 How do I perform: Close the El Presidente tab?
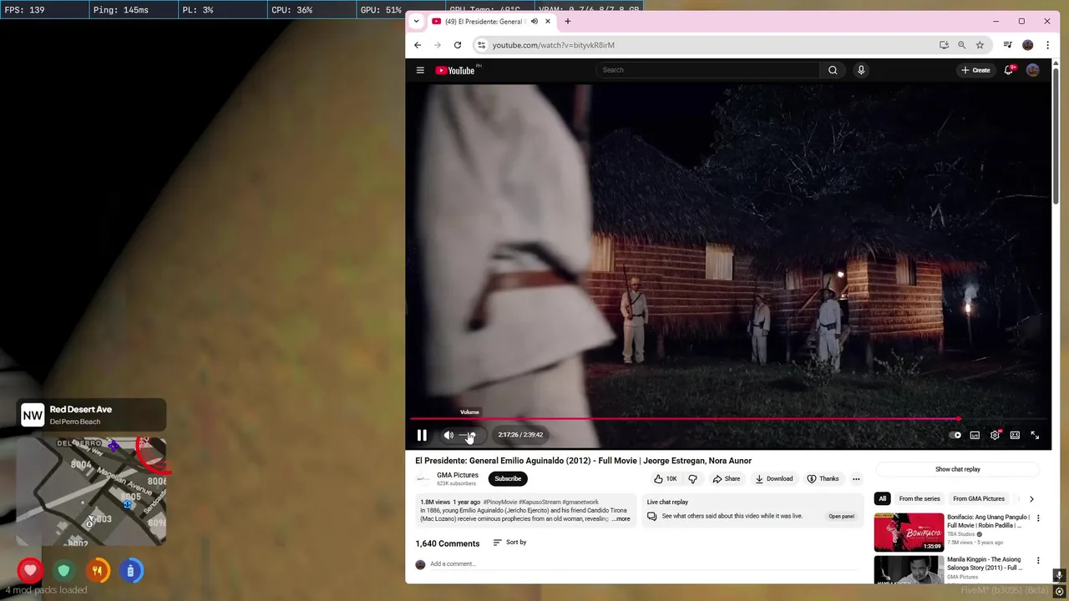click(548, 21)
